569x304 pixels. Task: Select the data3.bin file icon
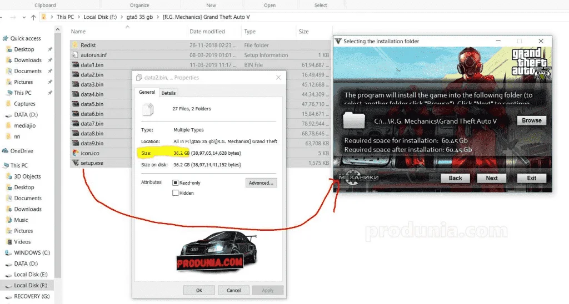pos(75,84)
